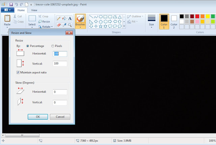
Task: Open the Fill dropdown
Action: click(133, 22)
